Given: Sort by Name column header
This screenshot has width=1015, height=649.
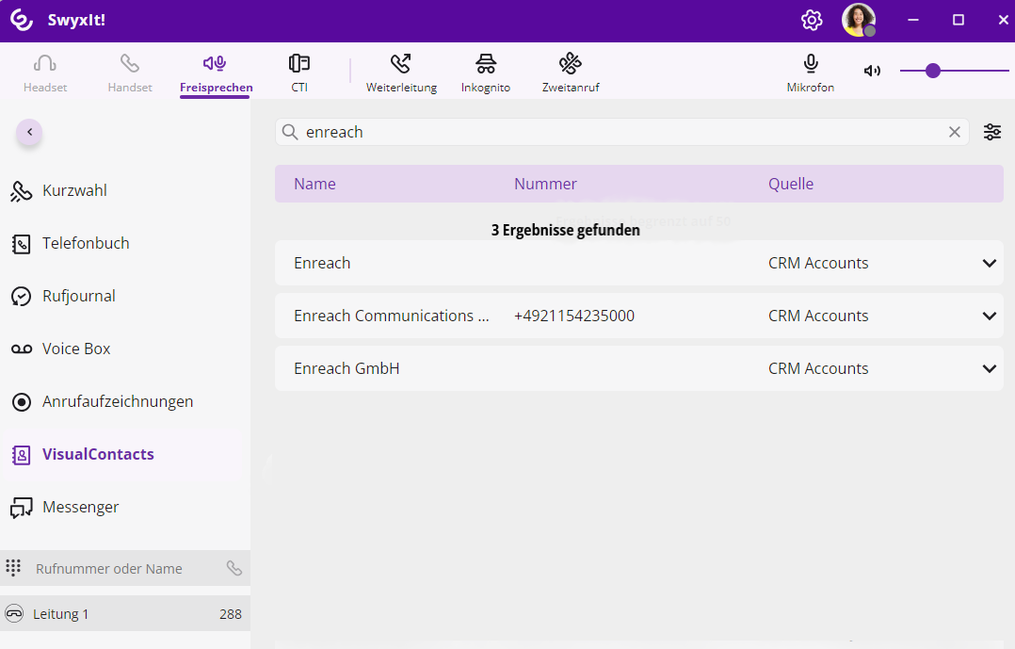Looking at the screenshot, I should click(x=314, y=184).
